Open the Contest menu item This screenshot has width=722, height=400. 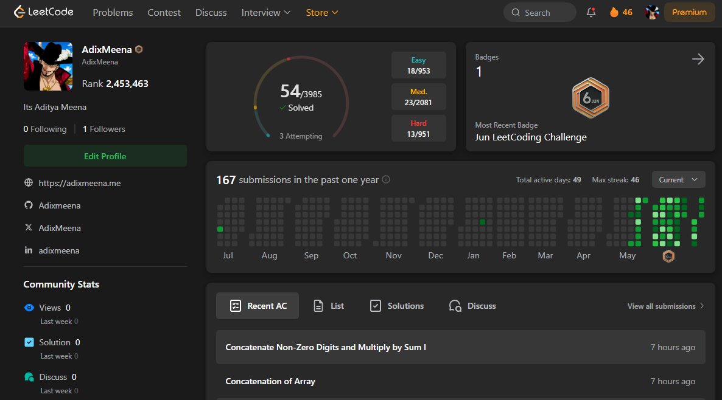point(164,12)
